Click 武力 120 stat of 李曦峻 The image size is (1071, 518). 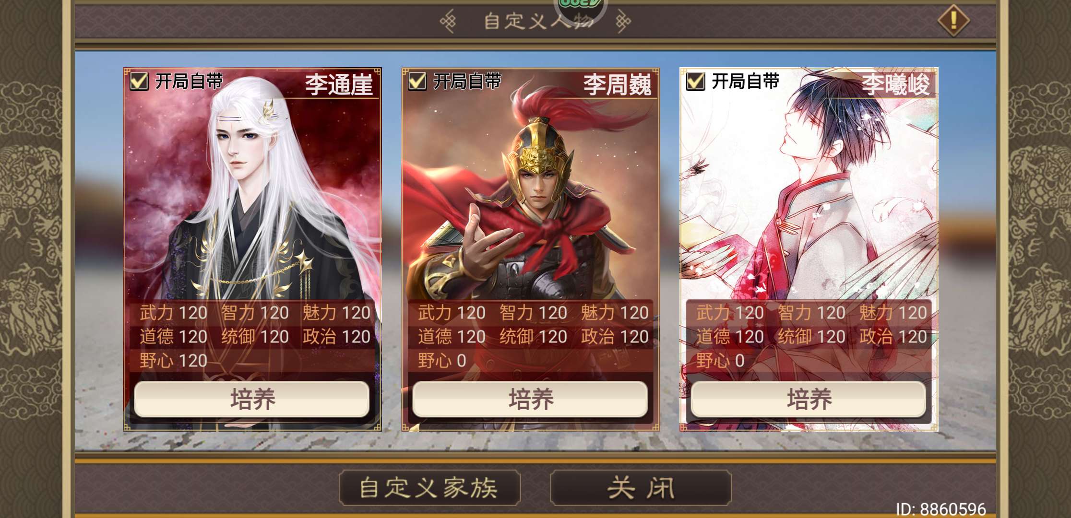click(x=730, y=313)
